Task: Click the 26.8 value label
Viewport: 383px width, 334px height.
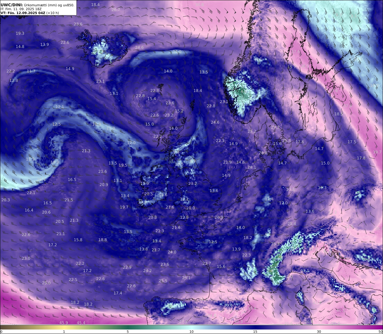Action: click(x=263, y=153)
